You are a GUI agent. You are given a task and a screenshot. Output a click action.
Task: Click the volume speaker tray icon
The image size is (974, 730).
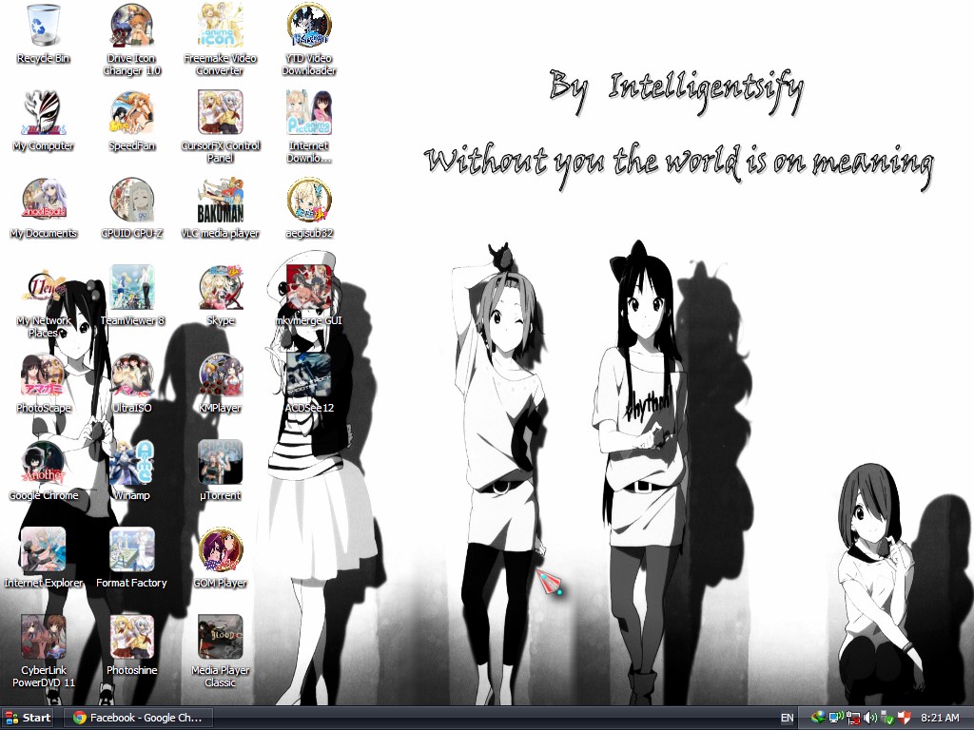point(870,719)
